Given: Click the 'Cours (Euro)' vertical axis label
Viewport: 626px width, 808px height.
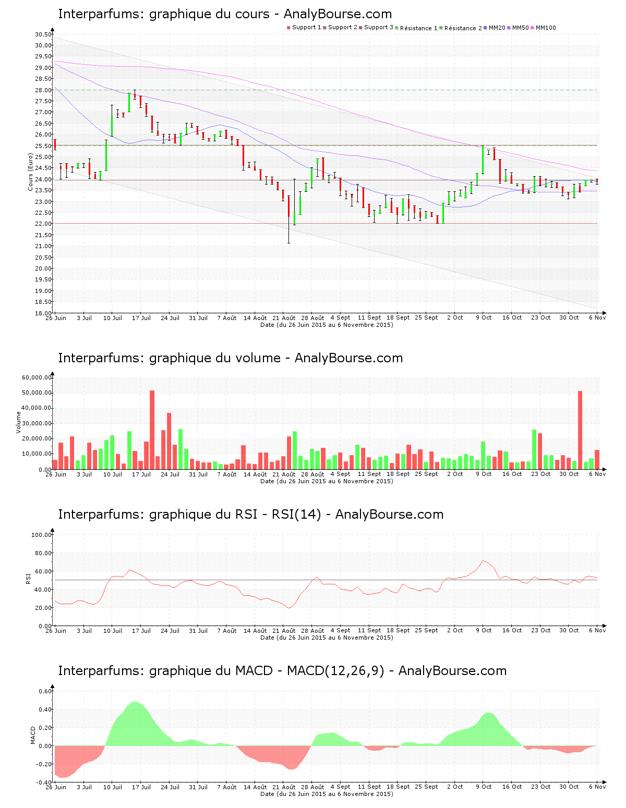Looking at the screenshot, I should 31,172.
